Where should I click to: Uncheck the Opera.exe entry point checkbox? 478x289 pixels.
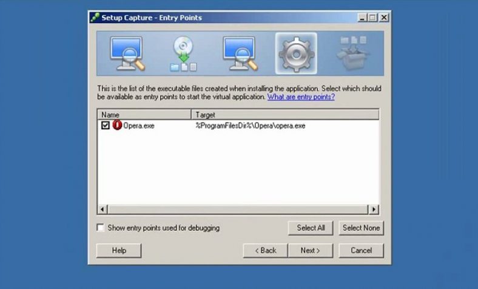(105, 125)
